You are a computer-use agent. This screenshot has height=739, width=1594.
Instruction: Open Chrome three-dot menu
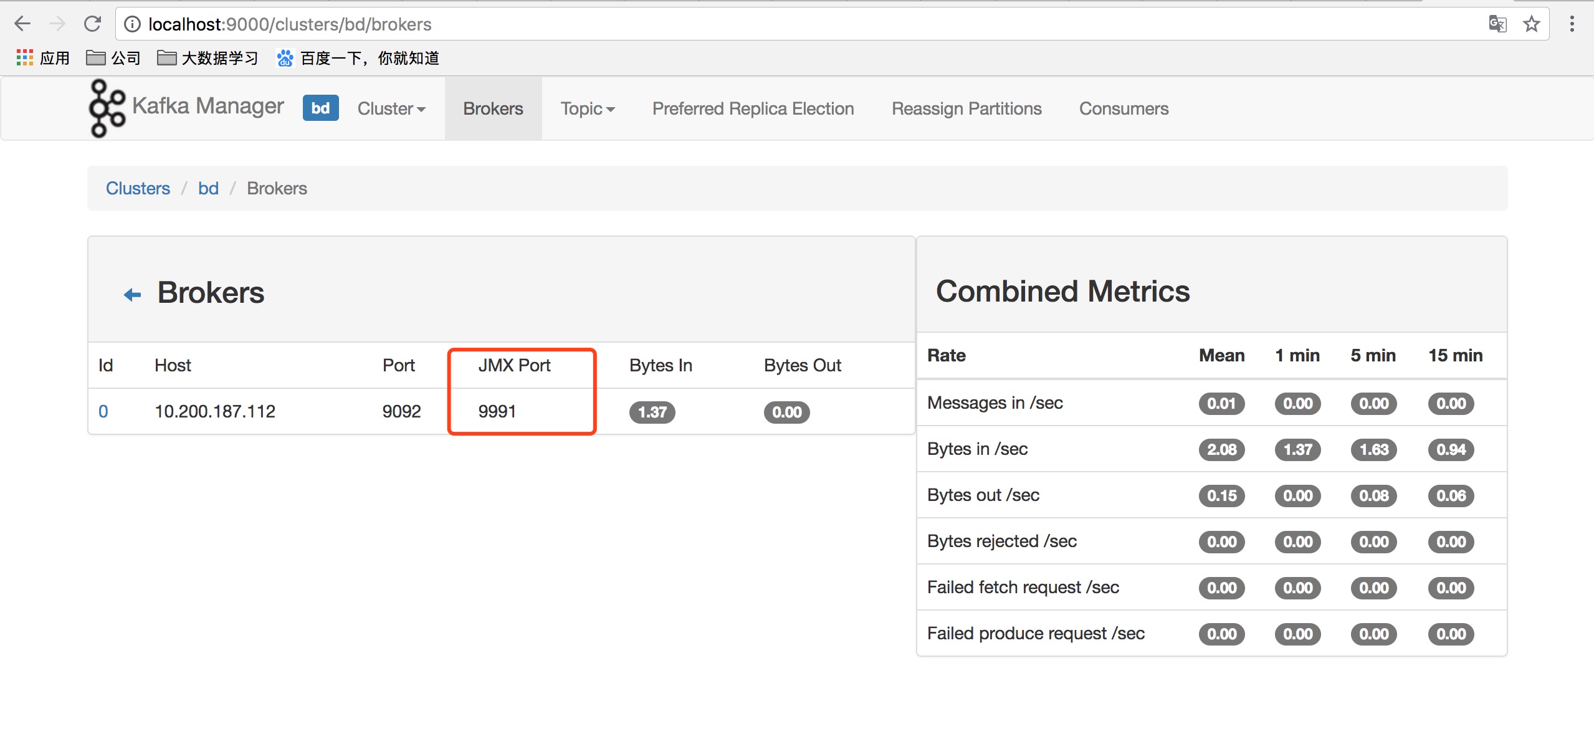point(1572,24)
